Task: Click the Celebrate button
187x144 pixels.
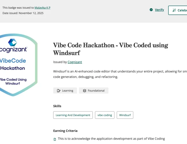Action: point(178,10)
